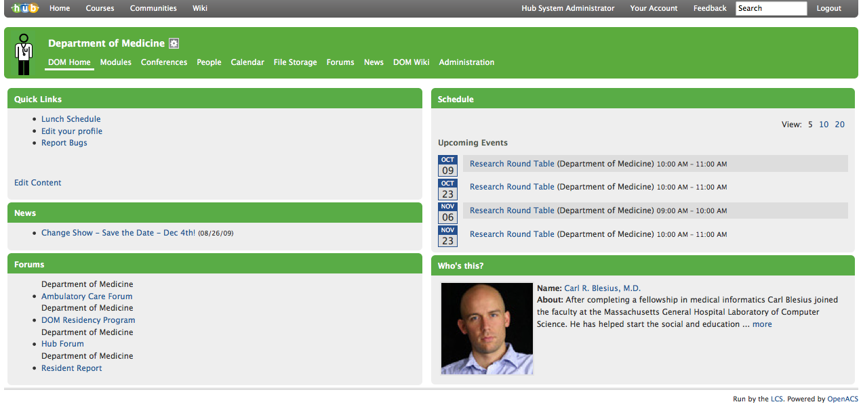Read the Change Show news item

[118, 233]
